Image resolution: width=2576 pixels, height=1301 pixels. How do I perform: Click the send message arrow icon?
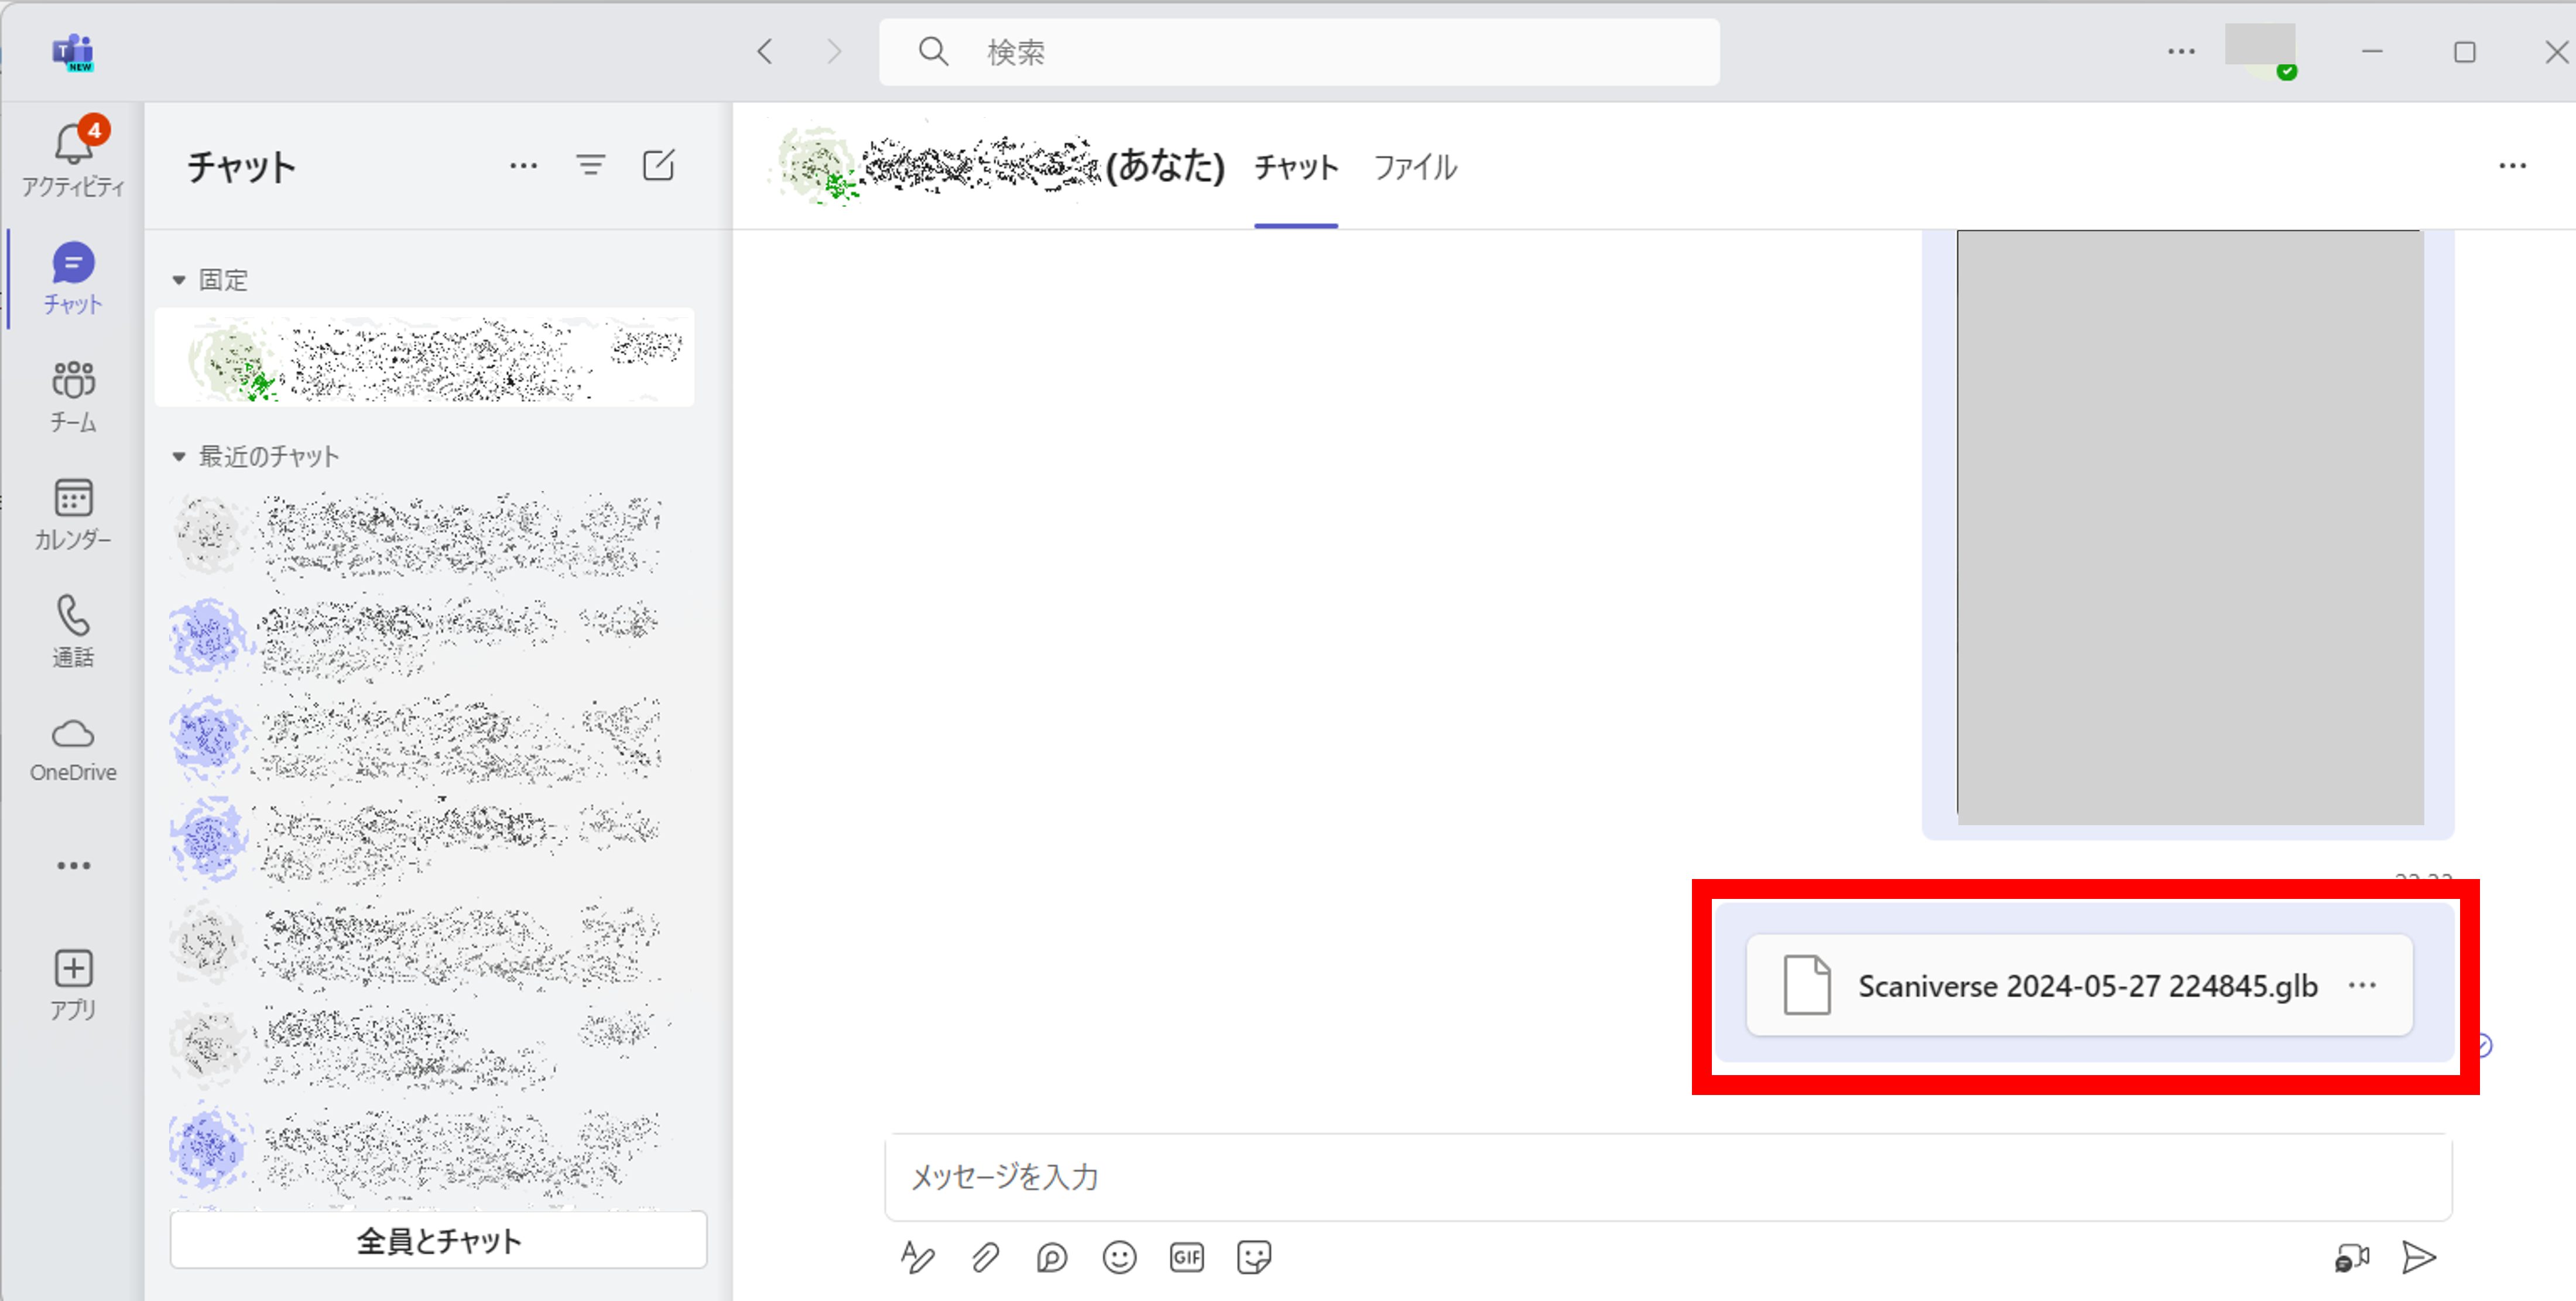click(x=2418, y=1257)
